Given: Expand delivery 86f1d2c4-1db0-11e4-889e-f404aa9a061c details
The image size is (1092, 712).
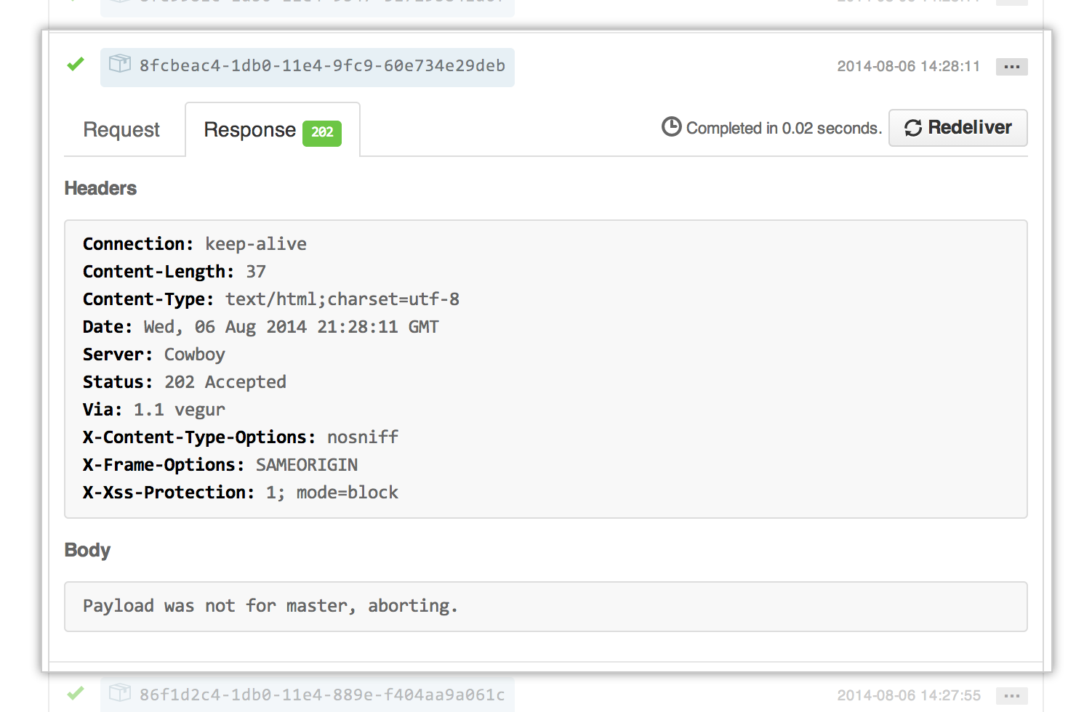Looking at the screenshot, I should pos(322,695).
